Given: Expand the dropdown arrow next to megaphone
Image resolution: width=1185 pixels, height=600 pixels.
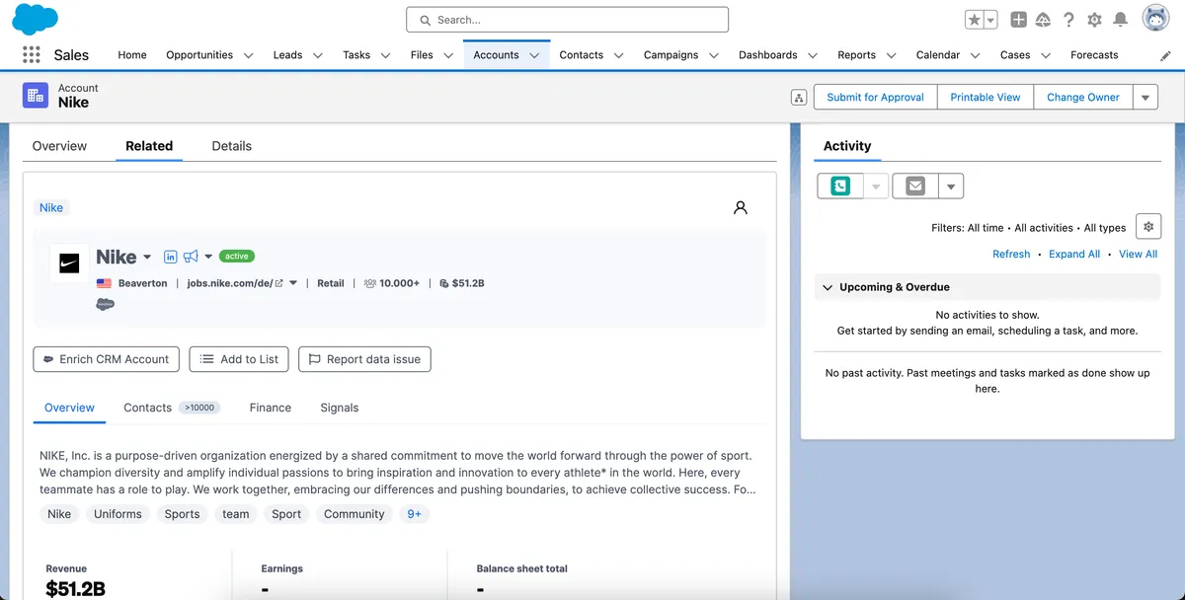Looking at the screenshot, I should 208,257.
